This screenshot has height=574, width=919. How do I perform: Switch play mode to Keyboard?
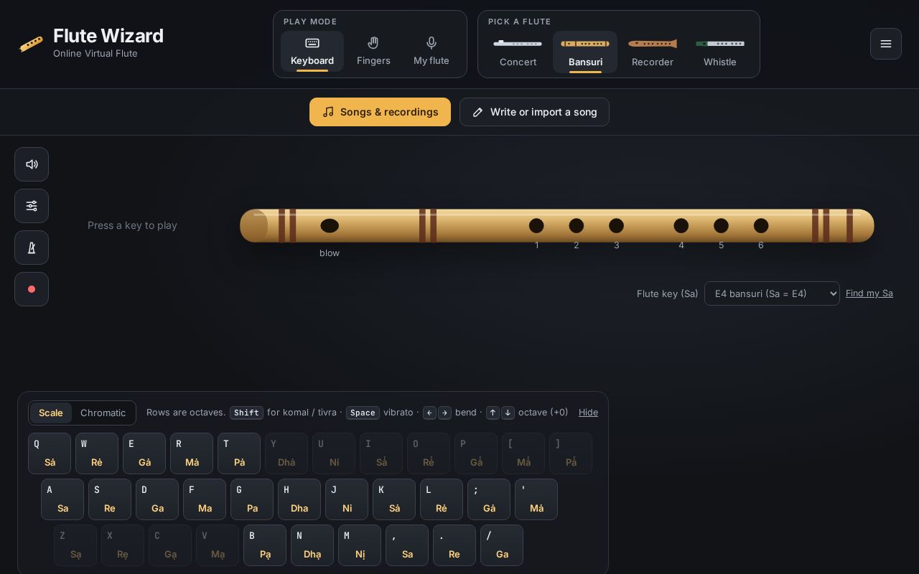312,52
